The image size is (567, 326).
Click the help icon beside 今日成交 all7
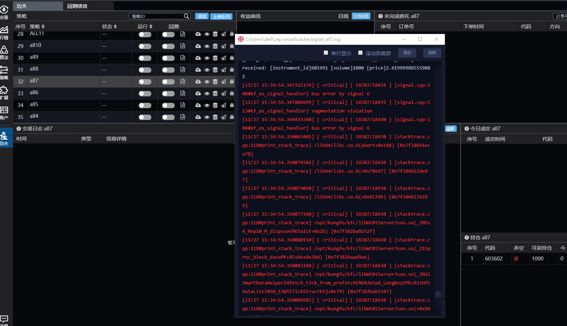[467, 129]
